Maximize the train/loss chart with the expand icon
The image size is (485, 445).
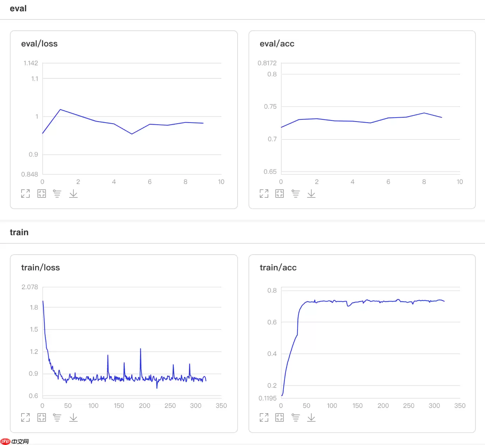25,417
